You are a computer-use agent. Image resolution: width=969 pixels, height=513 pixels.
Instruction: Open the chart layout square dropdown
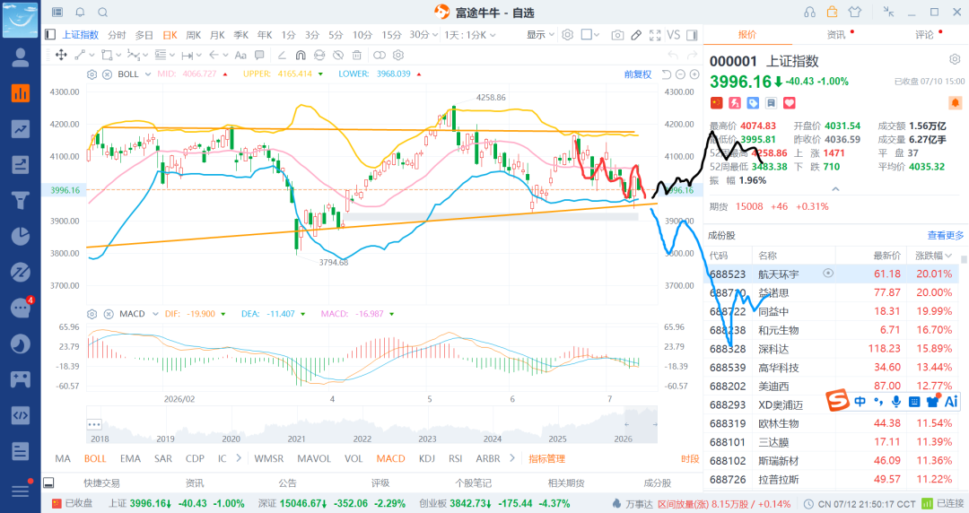point(590,35)
